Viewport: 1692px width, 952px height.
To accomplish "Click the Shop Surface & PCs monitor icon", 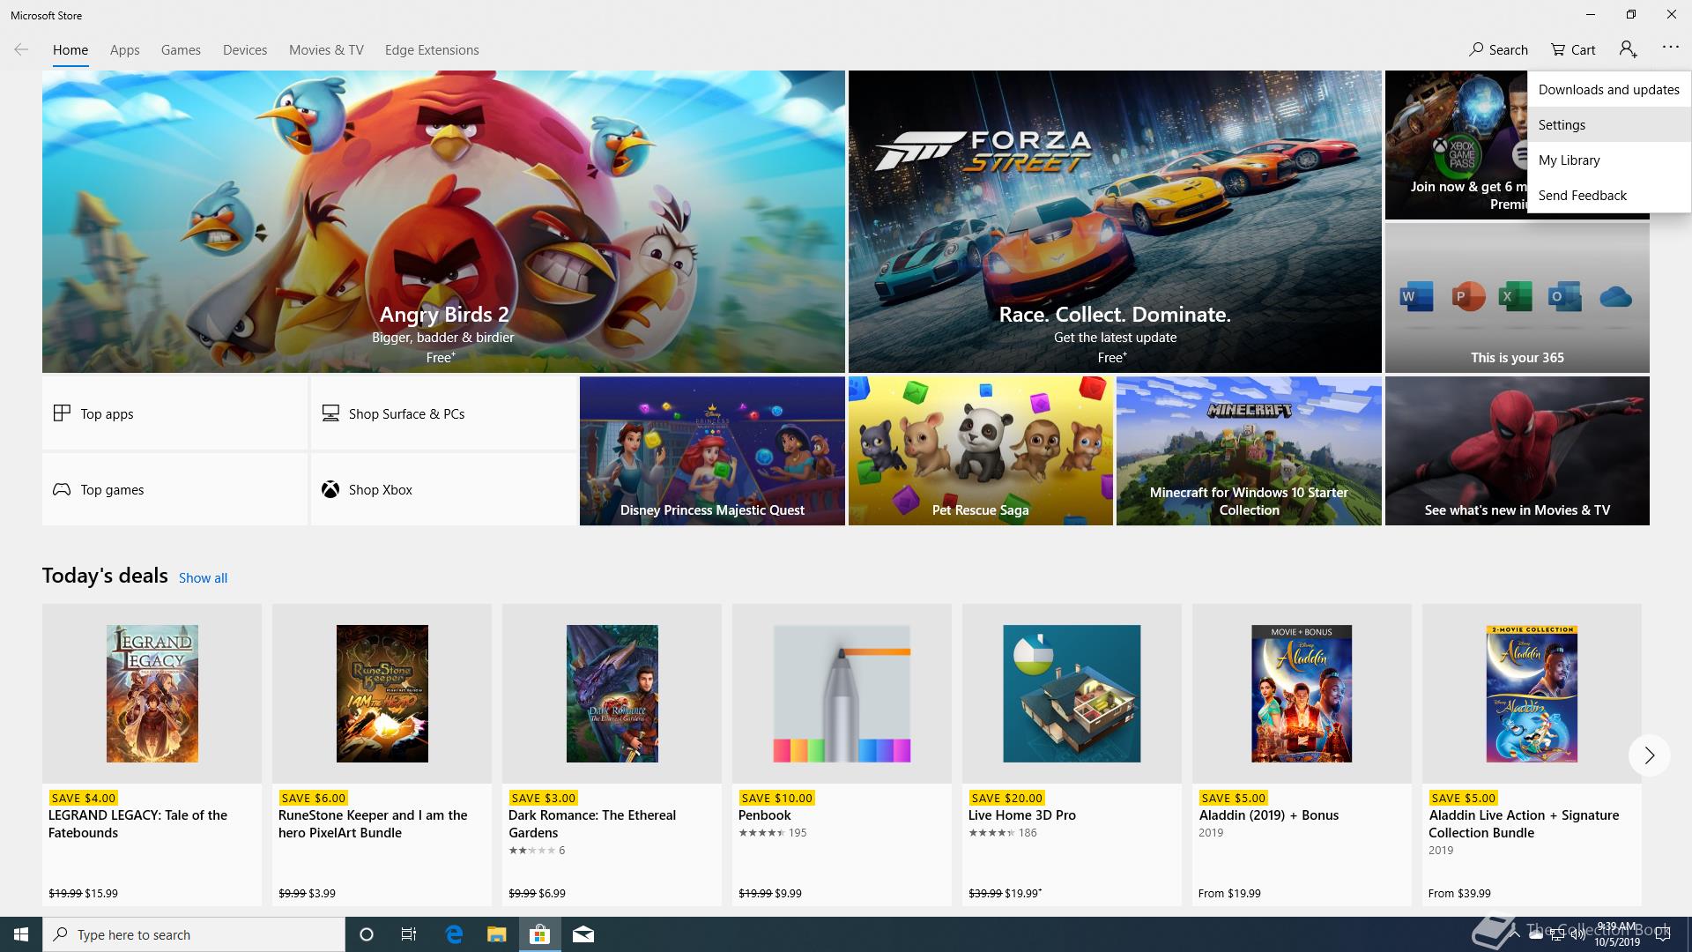I will click(330, 413).
